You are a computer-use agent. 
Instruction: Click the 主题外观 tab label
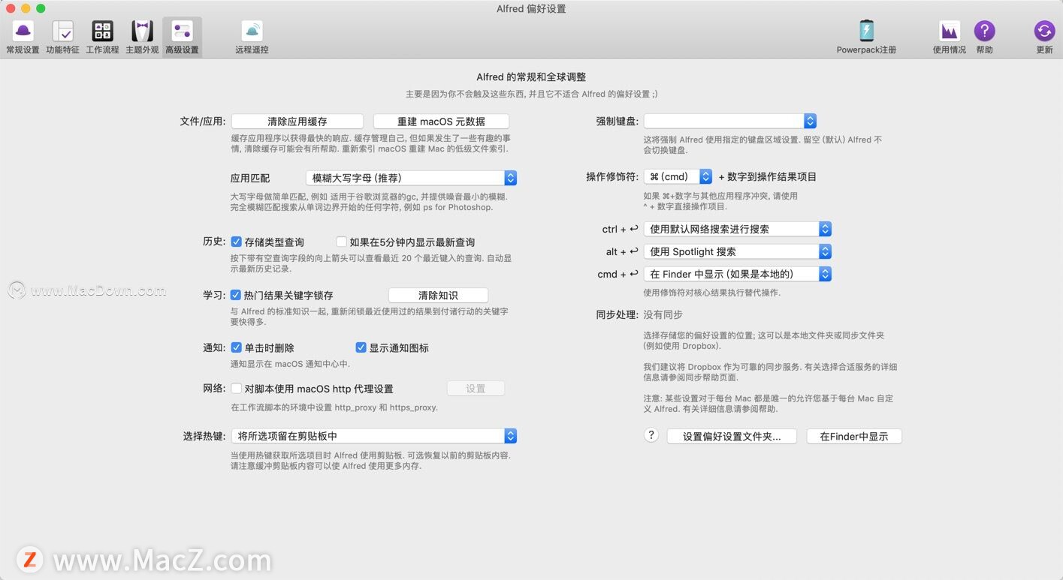[x=142, y=50]
